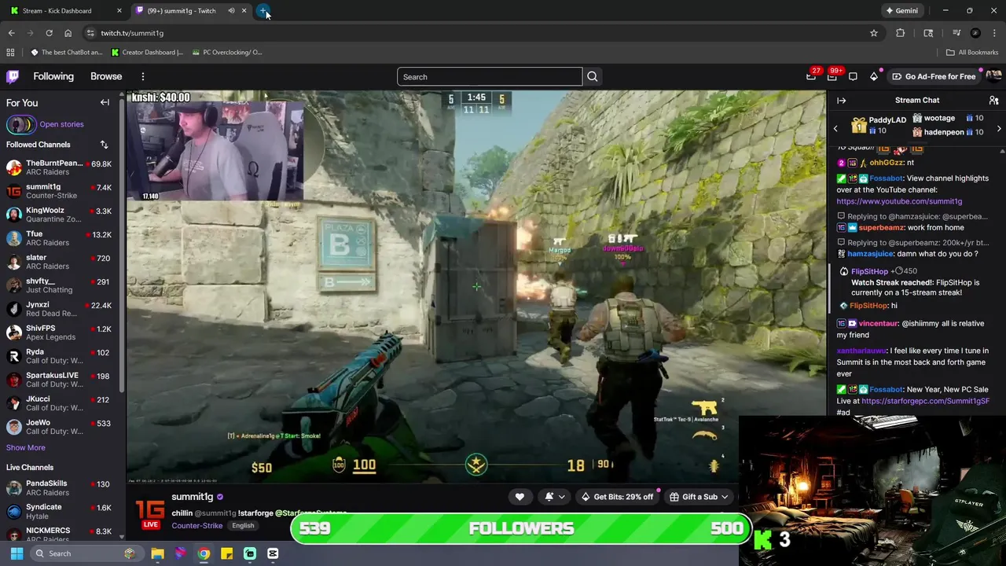This screenshot has width=1006, height=566.
Task: Click Get Bits: 29% off button
Action: coord(618,497)
